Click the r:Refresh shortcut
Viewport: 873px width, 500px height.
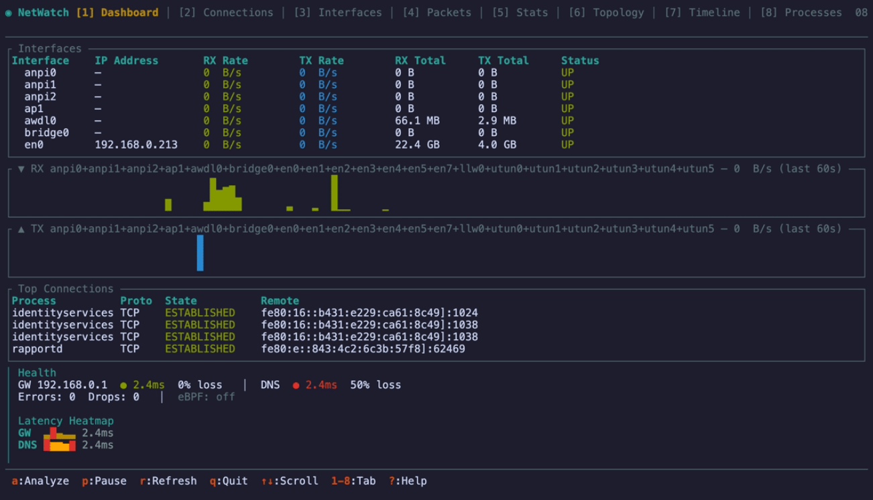click(x=168, y=481)
